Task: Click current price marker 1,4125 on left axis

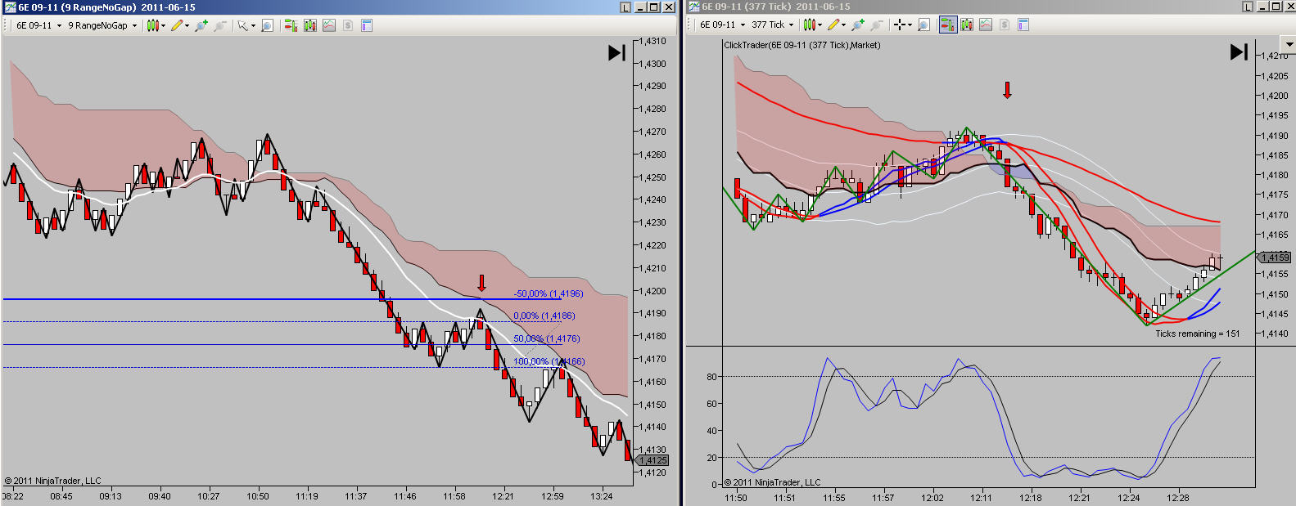Action: tap(653, 460)
